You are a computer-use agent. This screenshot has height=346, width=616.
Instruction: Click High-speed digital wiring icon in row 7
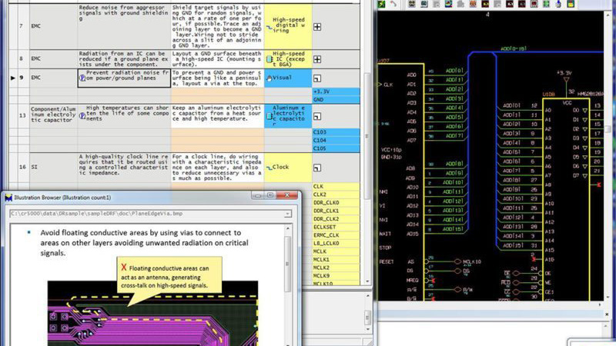click(269, 26)
